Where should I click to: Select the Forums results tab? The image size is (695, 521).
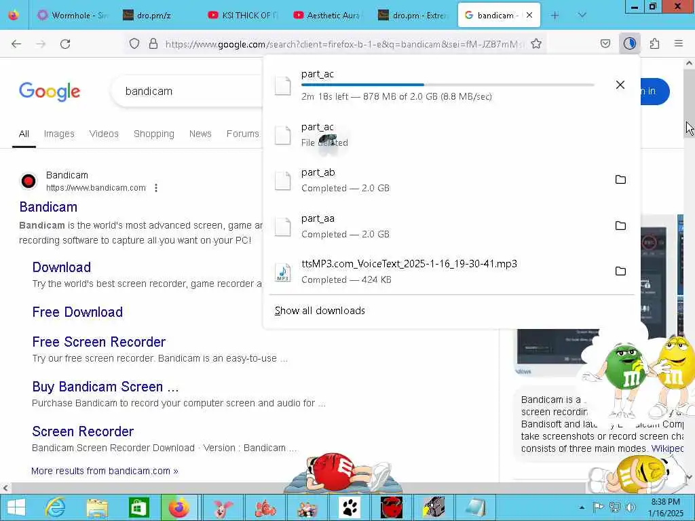(242, 134)
